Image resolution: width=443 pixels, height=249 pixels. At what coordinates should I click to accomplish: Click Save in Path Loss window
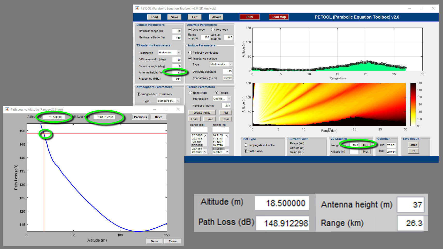155,241
